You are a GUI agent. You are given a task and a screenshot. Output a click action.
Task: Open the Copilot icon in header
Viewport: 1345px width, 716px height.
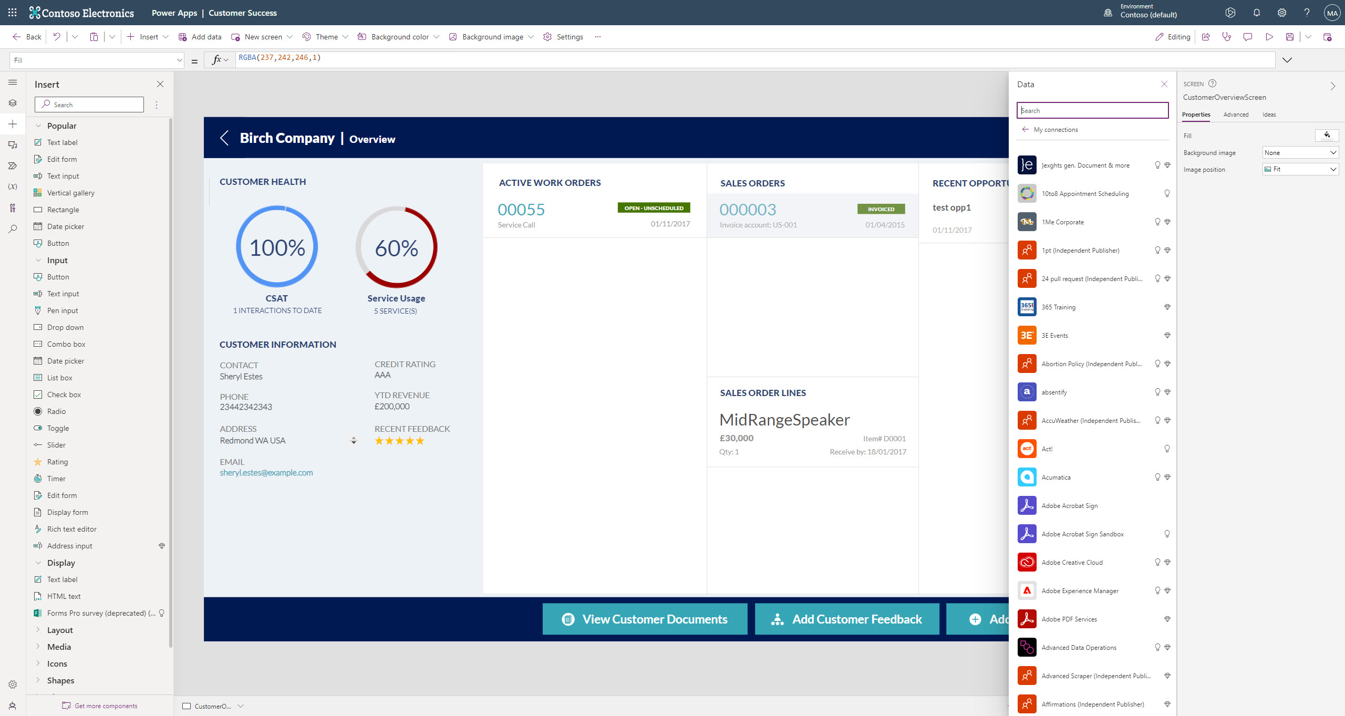click(x=1230, y=13)
